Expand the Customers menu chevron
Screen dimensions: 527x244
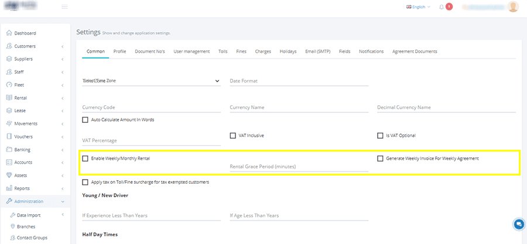tap(63, 47)
